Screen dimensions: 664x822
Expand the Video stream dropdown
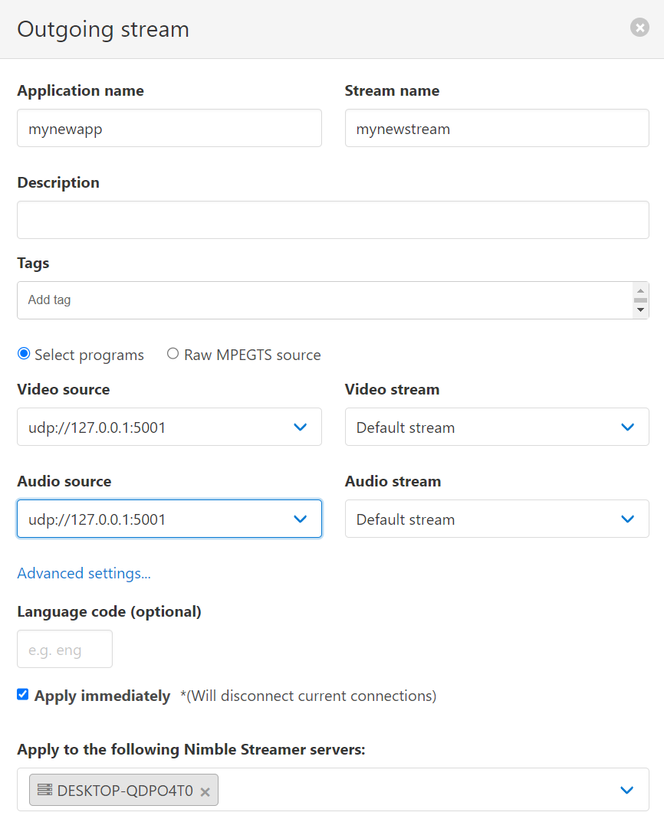(x=497, y=427)
